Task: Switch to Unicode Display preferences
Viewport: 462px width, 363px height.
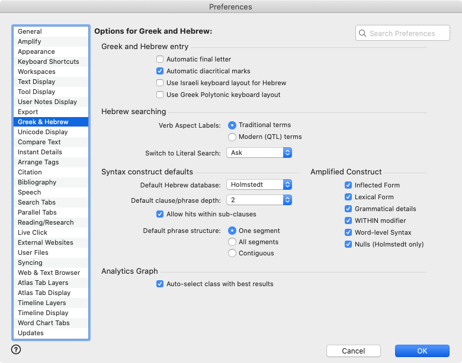Action: tap(43, 132)
